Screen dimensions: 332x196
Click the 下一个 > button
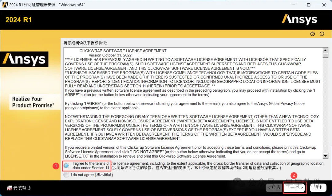(x=294, y=187)
